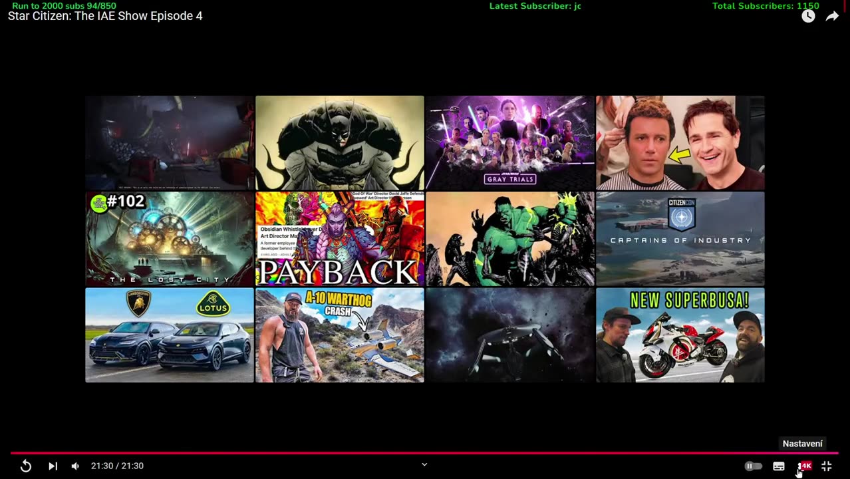Open the New Superbusa motorcycle video
Image resolution: width=850 pixels, height=479 pixels.
[680, 335]
